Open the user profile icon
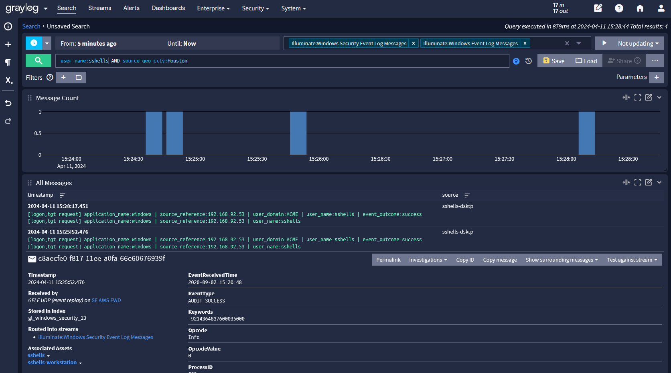Viewport: 671px width, 373px height. pyautogui.click(x=661, y=8)
